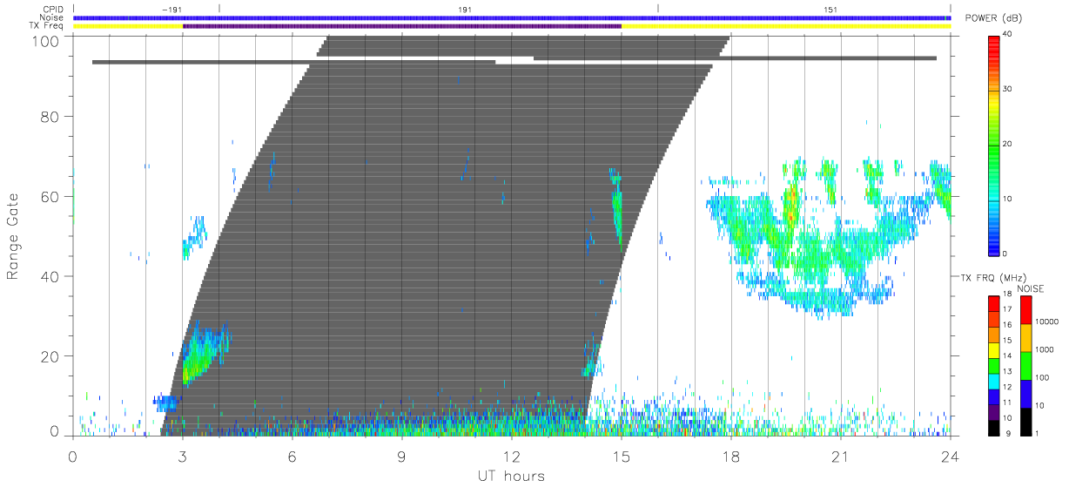
Task: Click the '1' label on the NOISE scale
Action: 1038,433
